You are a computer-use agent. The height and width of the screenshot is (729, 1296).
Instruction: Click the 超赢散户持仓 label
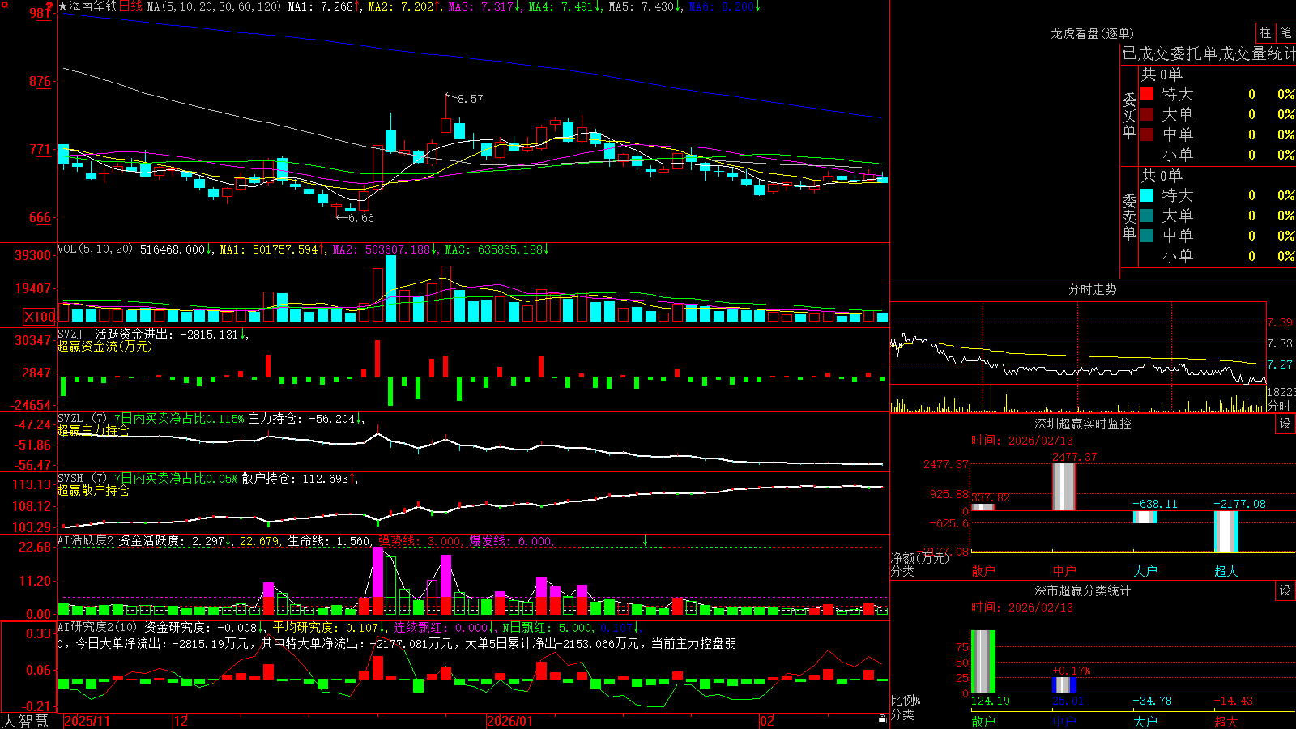point(93,490)
